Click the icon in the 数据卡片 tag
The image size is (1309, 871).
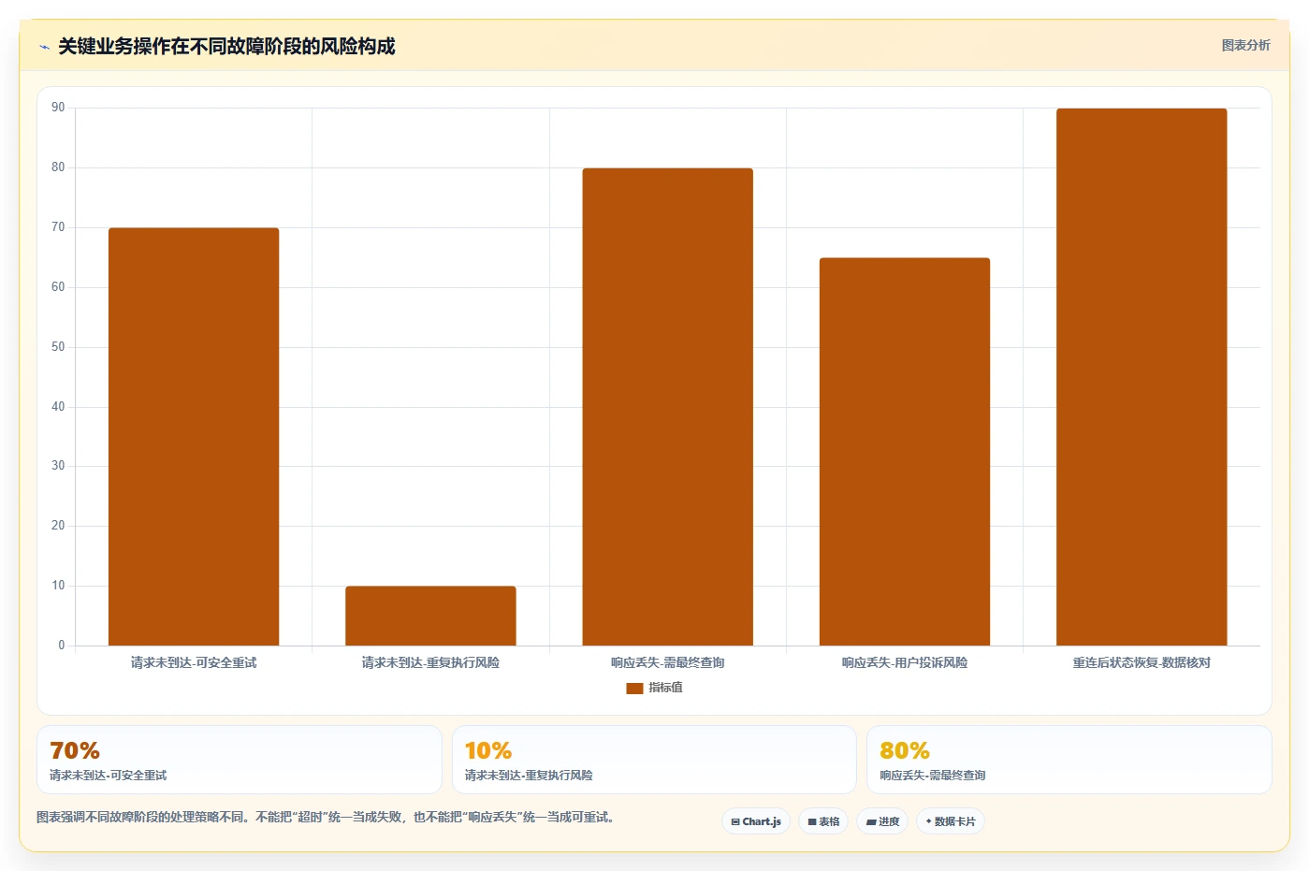point(928,821)
